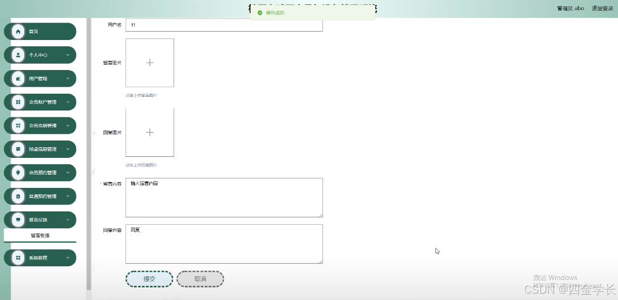The image size is (618, 300).
Task: Click the grid icon beside 会员充值管理
Action: click(x=18, y=126)
